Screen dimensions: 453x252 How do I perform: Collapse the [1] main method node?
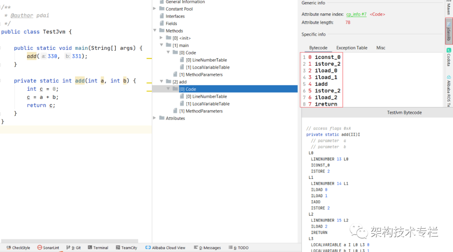tap(161, 45)
